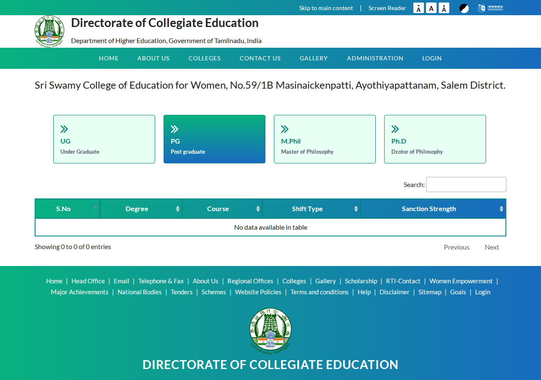Screen dimensions: 541x380
Task: Increase font size with the A-plus icon
Action: coord(444,8)
